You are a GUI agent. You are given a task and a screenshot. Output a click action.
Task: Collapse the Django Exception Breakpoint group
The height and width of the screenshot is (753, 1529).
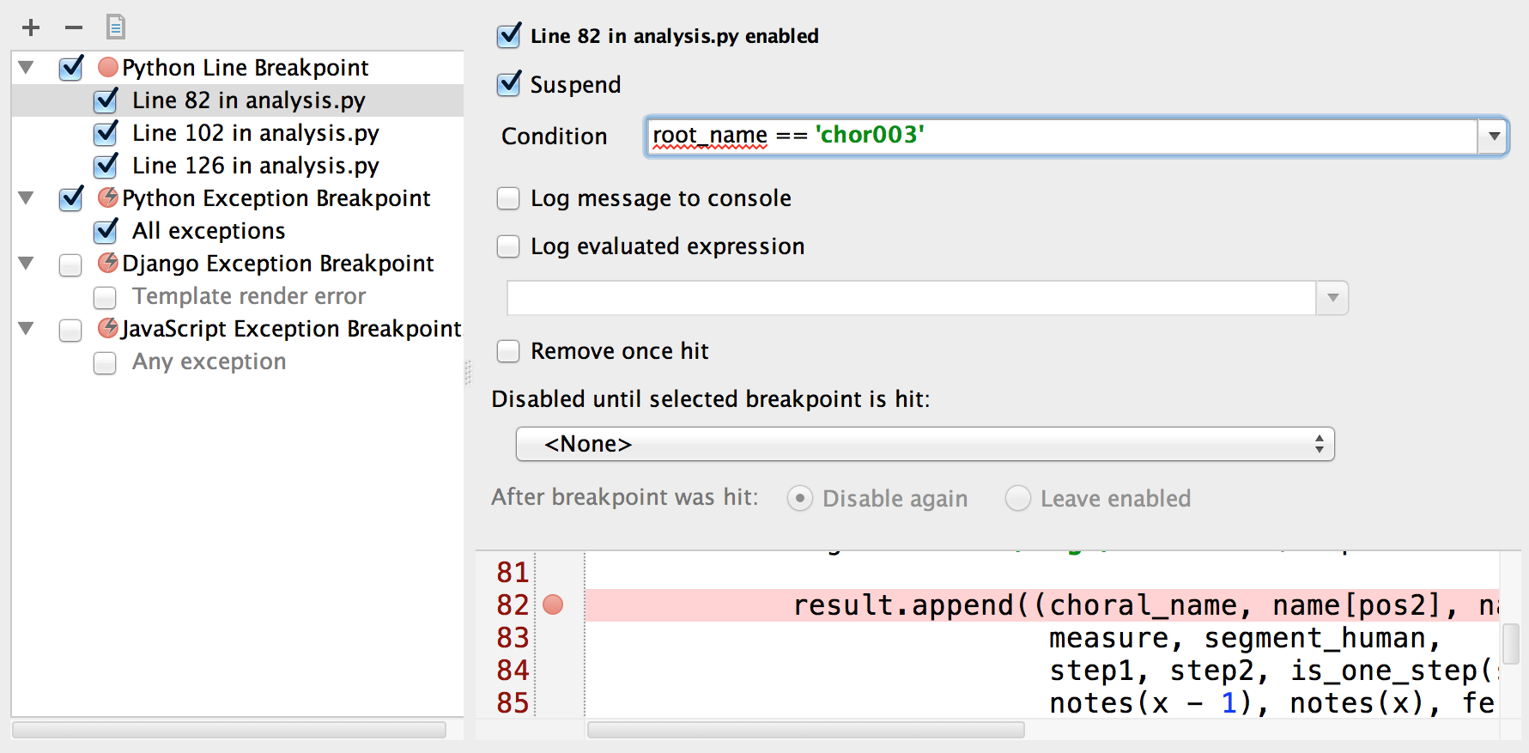point(26,263)
